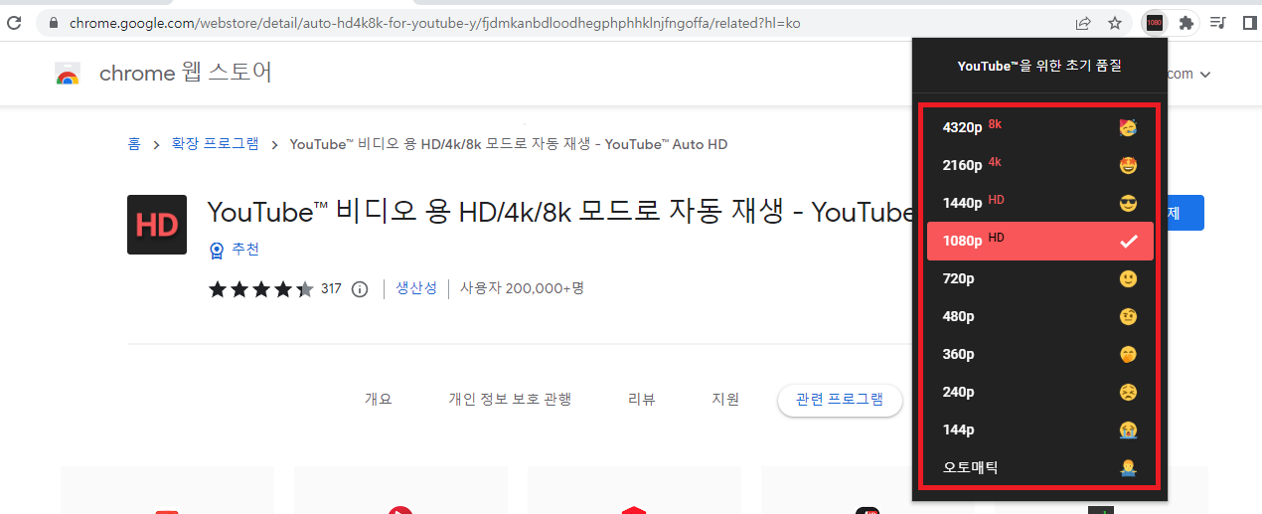Select 360p quality

pyautogui.click(x=1039, y=354)
